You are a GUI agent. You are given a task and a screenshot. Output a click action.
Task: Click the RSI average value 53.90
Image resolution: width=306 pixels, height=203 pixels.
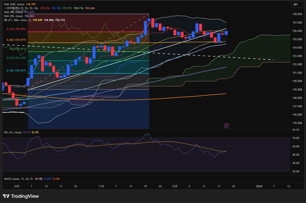35,132
